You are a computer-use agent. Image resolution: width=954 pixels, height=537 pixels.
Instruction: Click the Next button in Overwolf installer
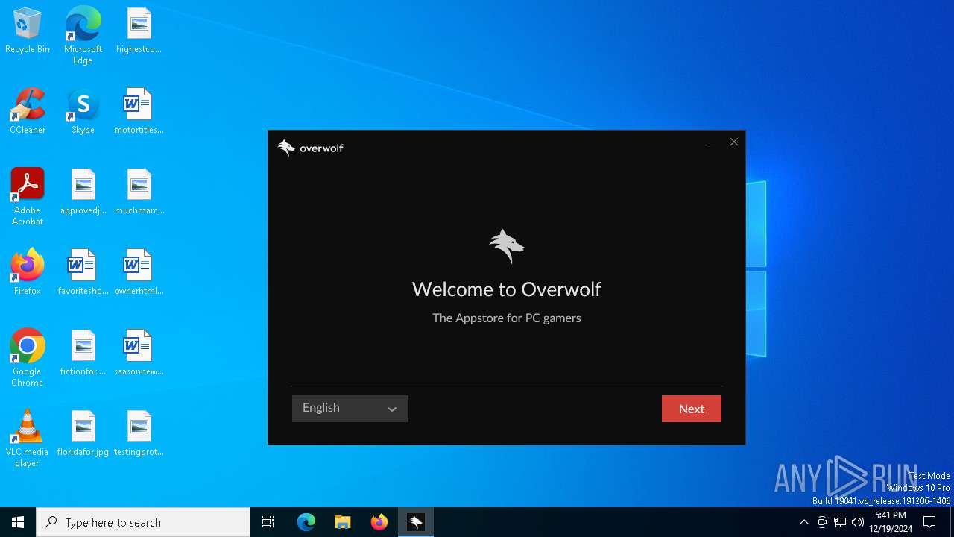click(692, 409)
